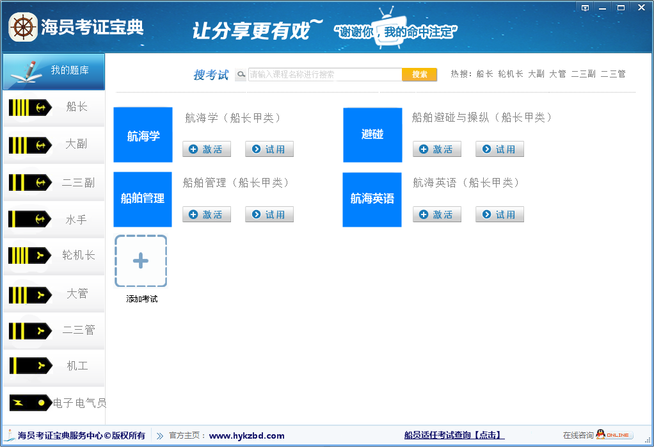Open 船员适任考试查询 link
654x447 pixels.
pyautogui.click(x=454, y=435)
